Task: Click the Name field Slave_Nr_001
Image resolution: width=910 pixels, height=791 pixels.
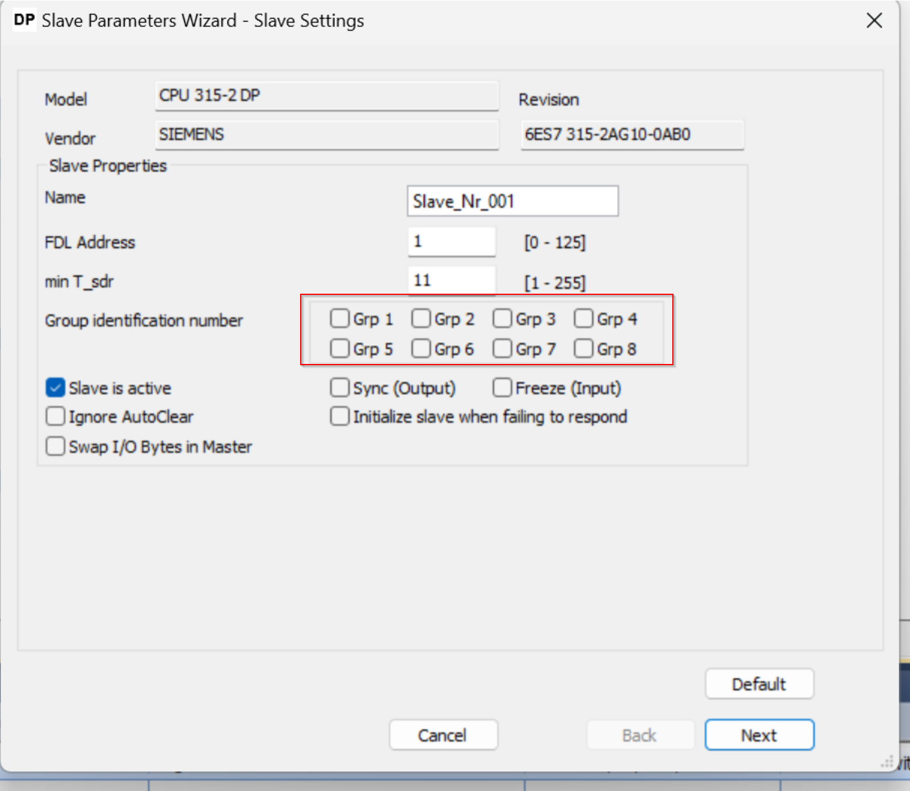Action: pyautogui.click(x=513, y=201)
